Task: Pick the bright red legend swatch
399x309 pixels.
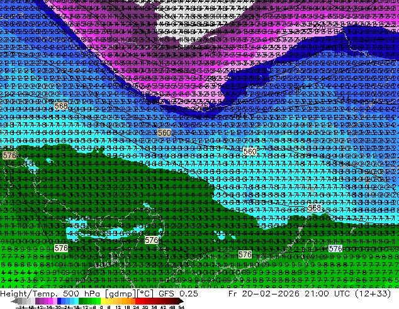Action: click(137, 301)
